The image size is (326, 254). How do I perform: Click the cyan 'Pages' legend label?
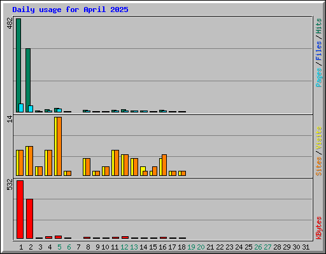[319, 77]
